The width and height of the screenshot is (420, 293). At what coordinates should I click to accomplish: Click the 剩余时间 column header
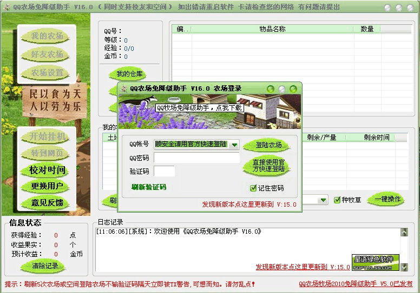[376, 137]
